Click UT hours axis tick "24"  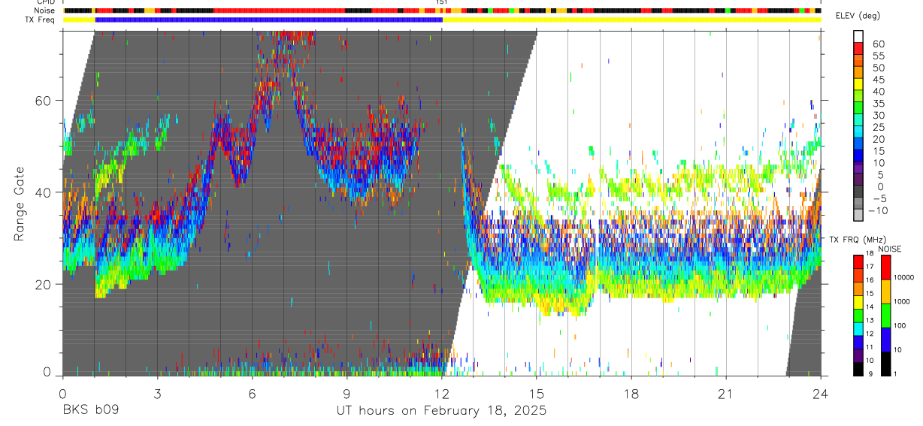click(x=820, y=393)
